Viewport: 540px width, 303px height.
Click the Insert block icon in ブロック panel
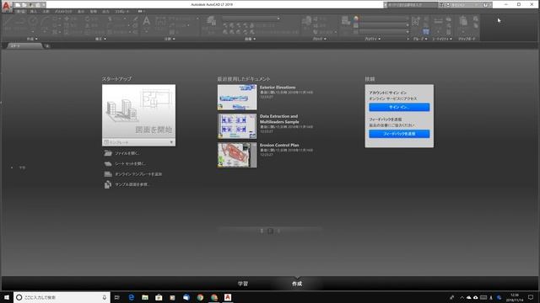pos(306,21)
